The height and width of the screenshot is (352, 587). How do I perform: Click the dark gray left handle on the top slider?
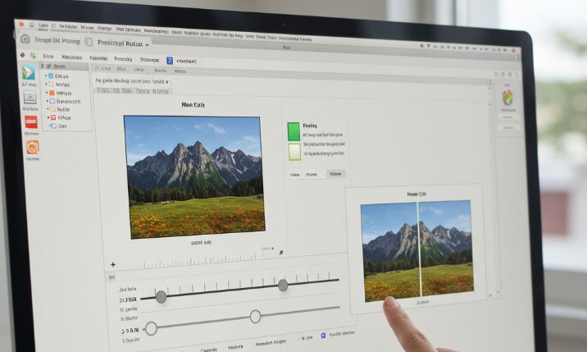[x=161, y=297]
